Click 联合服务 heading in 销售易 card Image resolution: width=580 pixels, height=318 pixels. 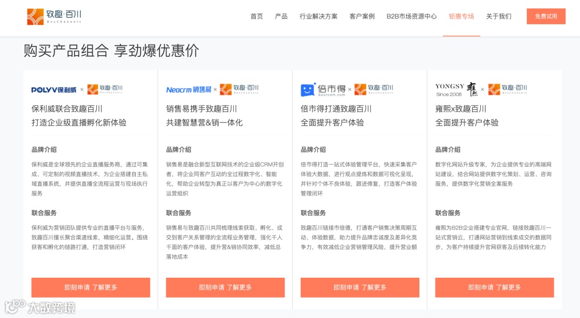coord(179,213)
